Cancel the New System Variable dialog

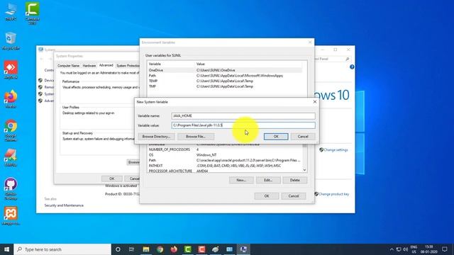click(303, 137)
